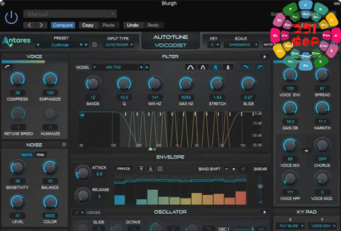341x231 pixels.
Task: Click the Redo button
Action: (153, 25)
